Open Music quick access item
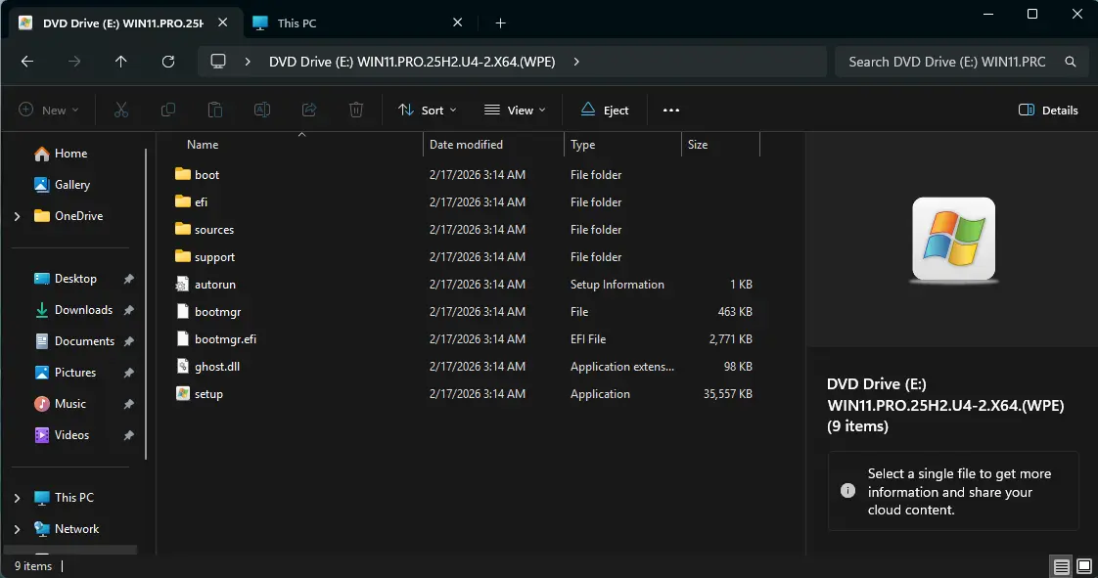1098x578 pixels. pyautogui.click(x=70, y=404)
